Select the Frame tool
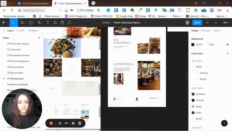 (22, 23)
